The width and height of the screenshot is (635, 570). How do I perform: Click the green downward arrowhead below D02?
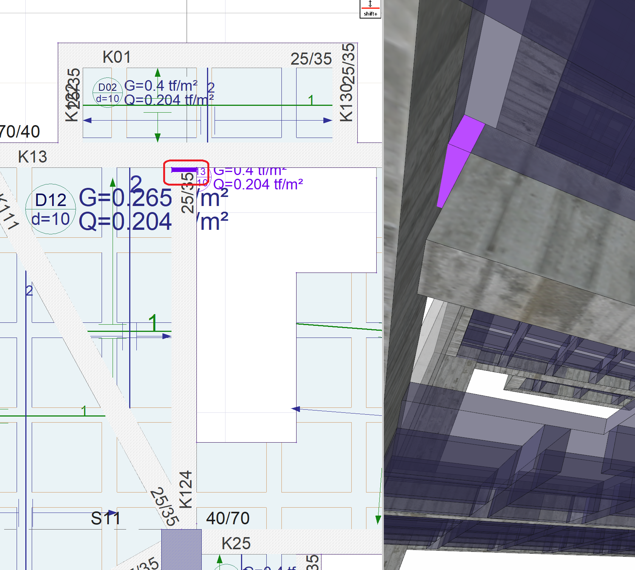(158, 137)
